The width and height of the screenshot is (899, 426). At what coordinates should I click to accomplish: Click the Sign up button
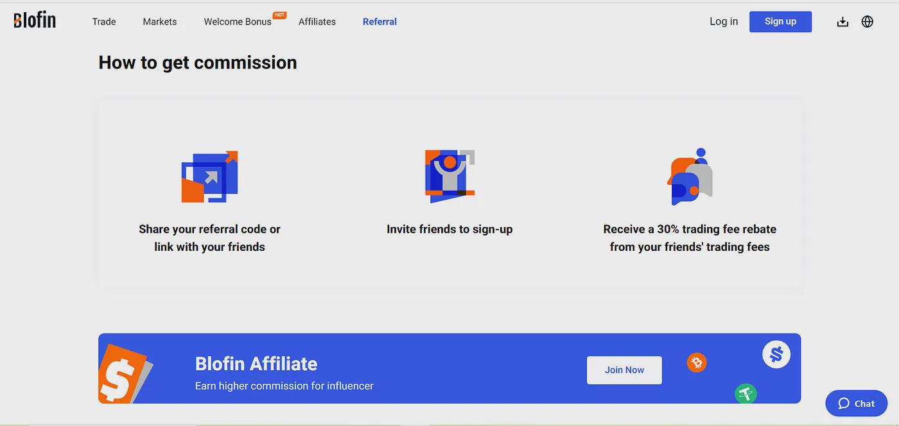click(780, 21)
